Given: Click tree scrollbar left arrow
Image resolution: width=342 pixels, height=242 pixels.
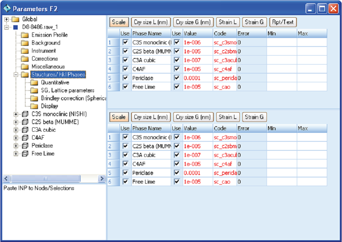Looking at the screenshot, I should 6,179.
